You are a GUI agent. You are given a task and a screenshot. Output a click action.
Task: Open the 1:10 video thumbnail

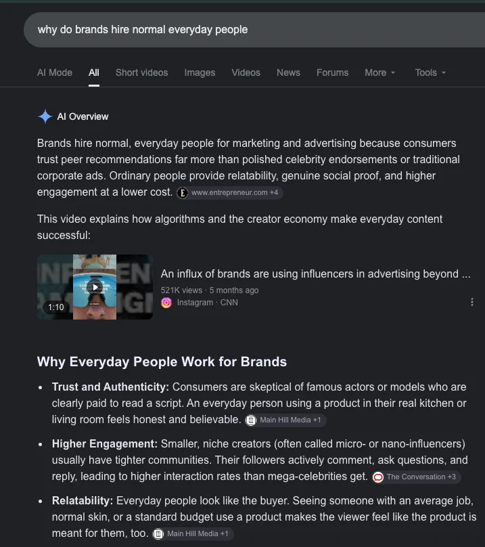[x=95, y=287]
